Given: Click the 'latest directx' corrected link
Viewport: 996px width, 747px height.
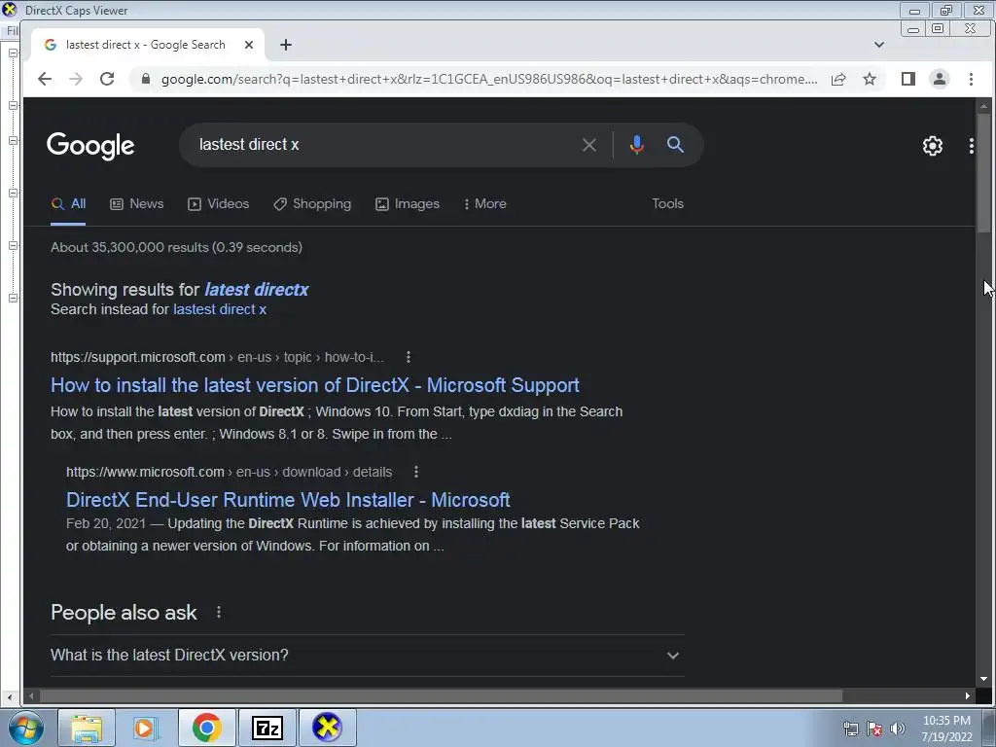Looking at the screenshot, I should (256, 290).
